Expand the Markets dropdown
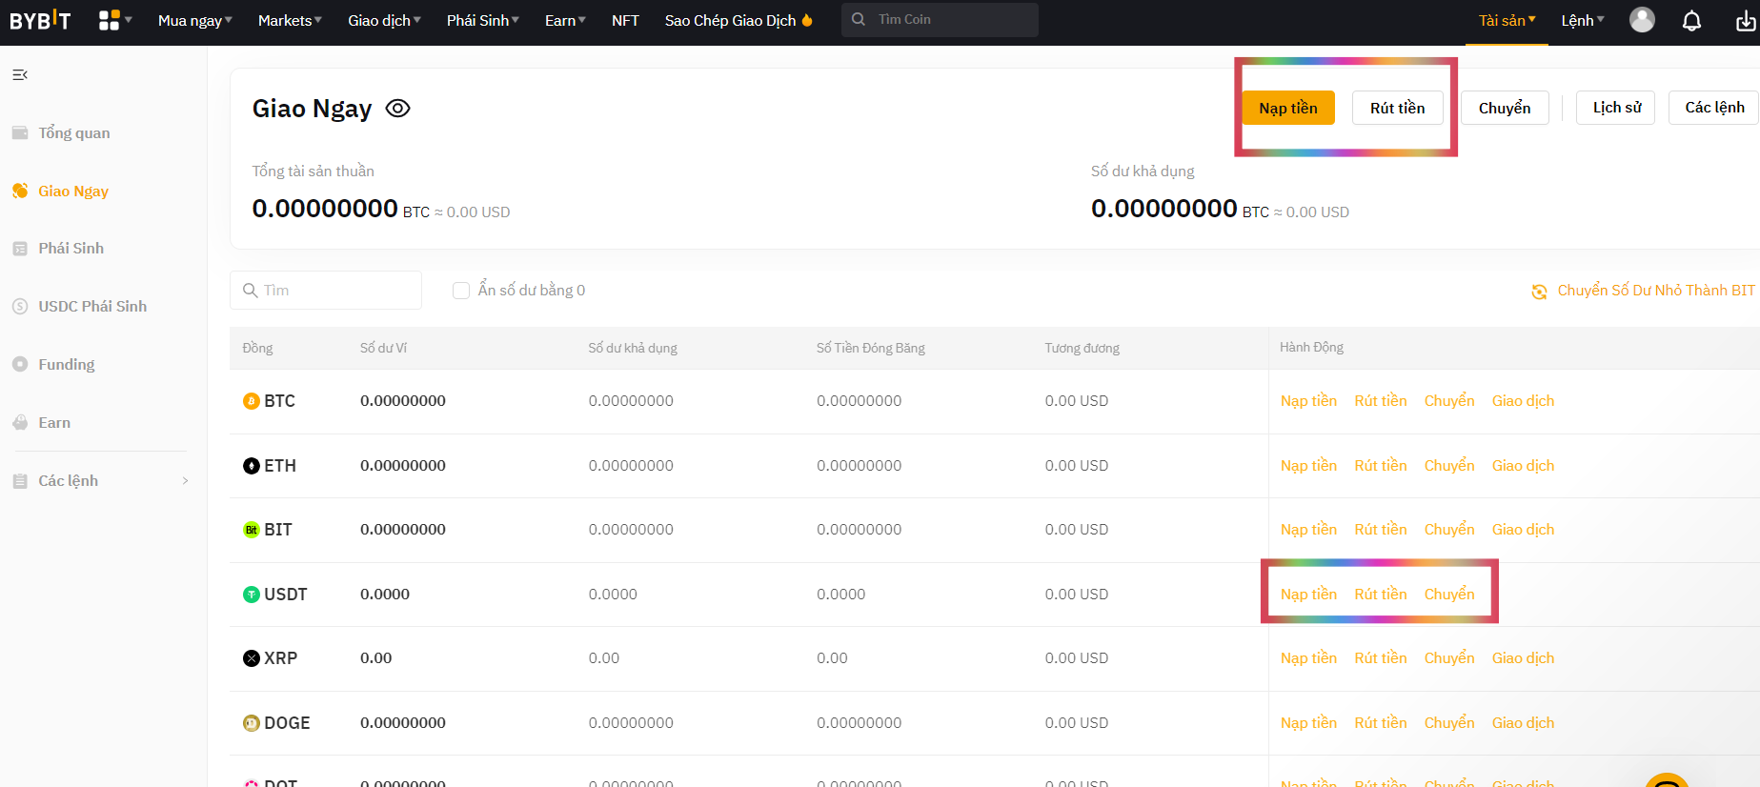The height and width of the screenshot is (787, 1760). pos(290,20)
